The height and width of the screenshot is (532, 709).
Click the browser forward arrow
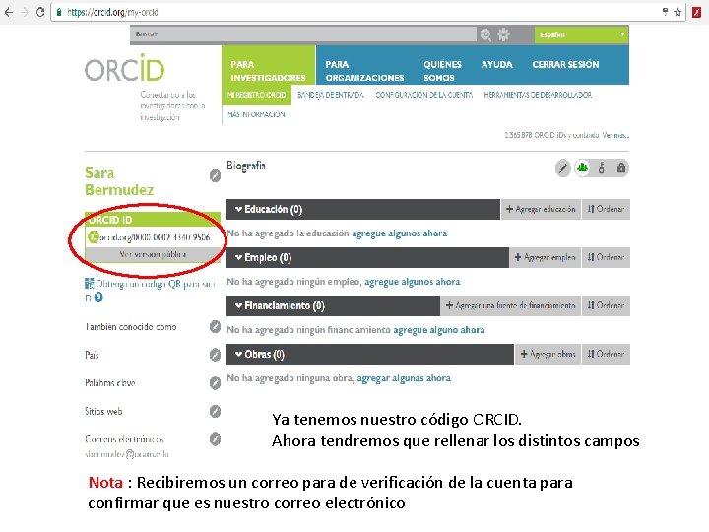tap(25, 12)
